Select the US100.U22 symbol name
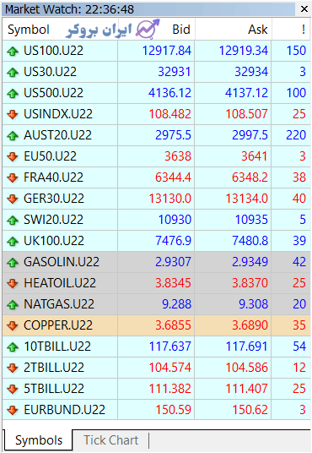 click(x=54, y=51)
